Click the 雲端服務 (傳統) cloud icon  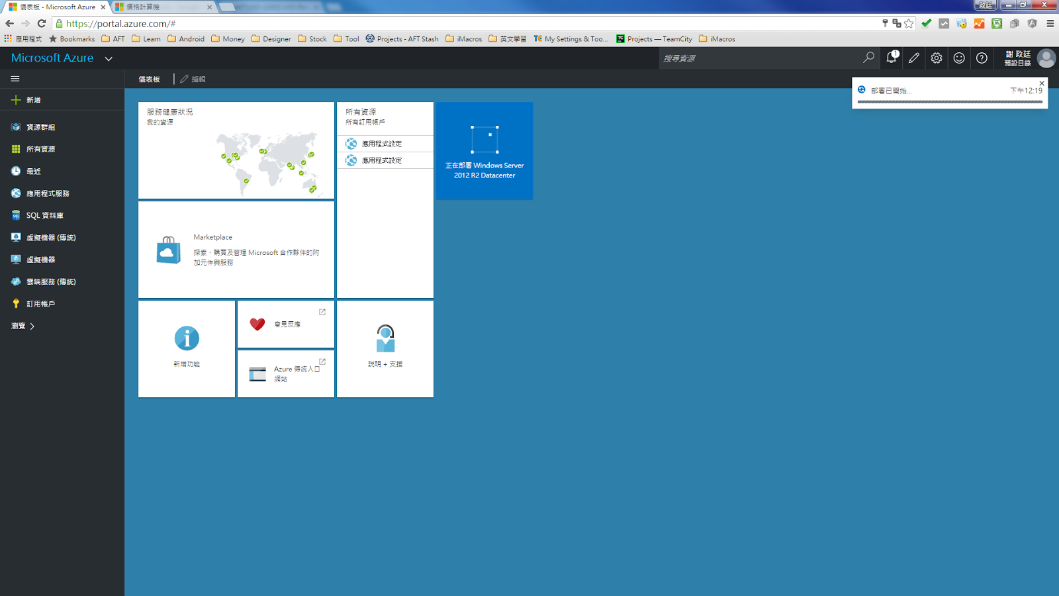[x=16, y=281]
